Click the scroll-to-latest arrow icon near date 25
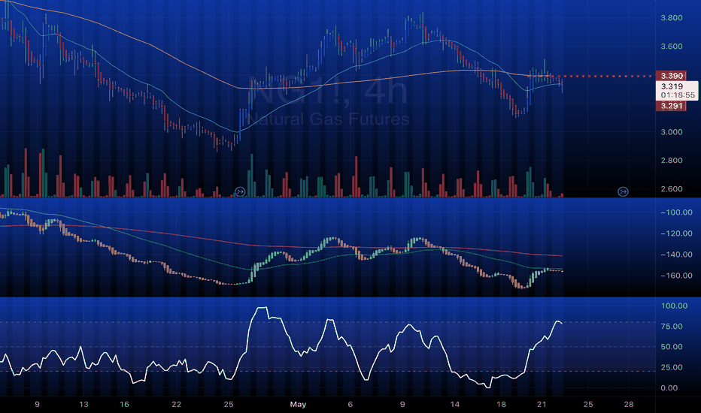This screenshot has height=413, width=701. point(240,192)
